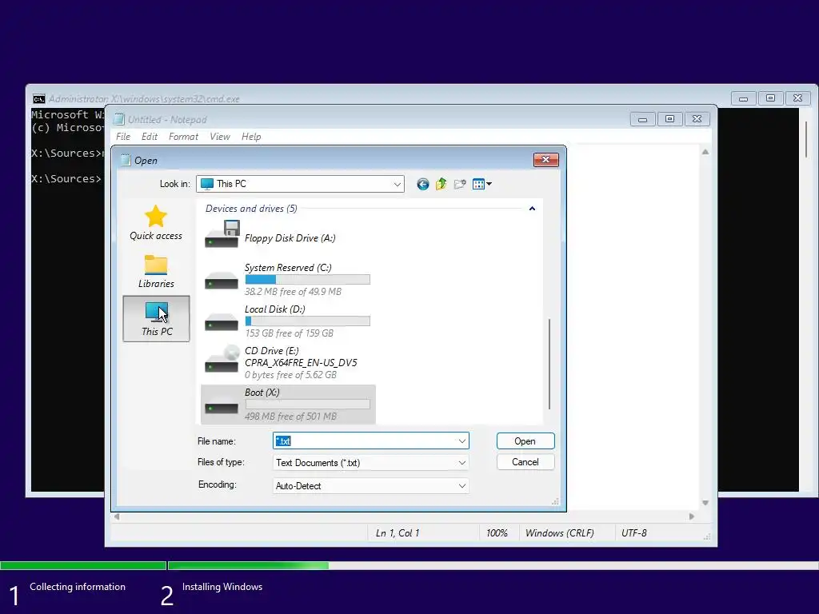
Task: Click "Installing Windows" setup step label
Action: 222,587
